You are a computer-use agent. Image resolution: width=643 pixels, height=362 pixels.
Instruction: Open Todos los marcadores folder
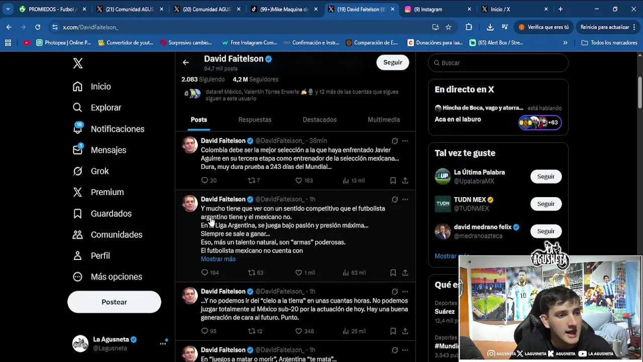[x=609, y=43]
